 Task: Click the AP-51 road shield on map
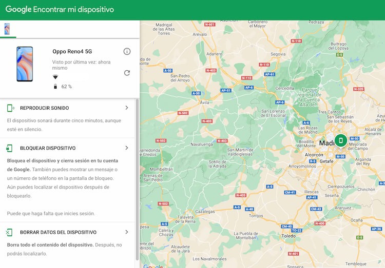tap(226, 91)
